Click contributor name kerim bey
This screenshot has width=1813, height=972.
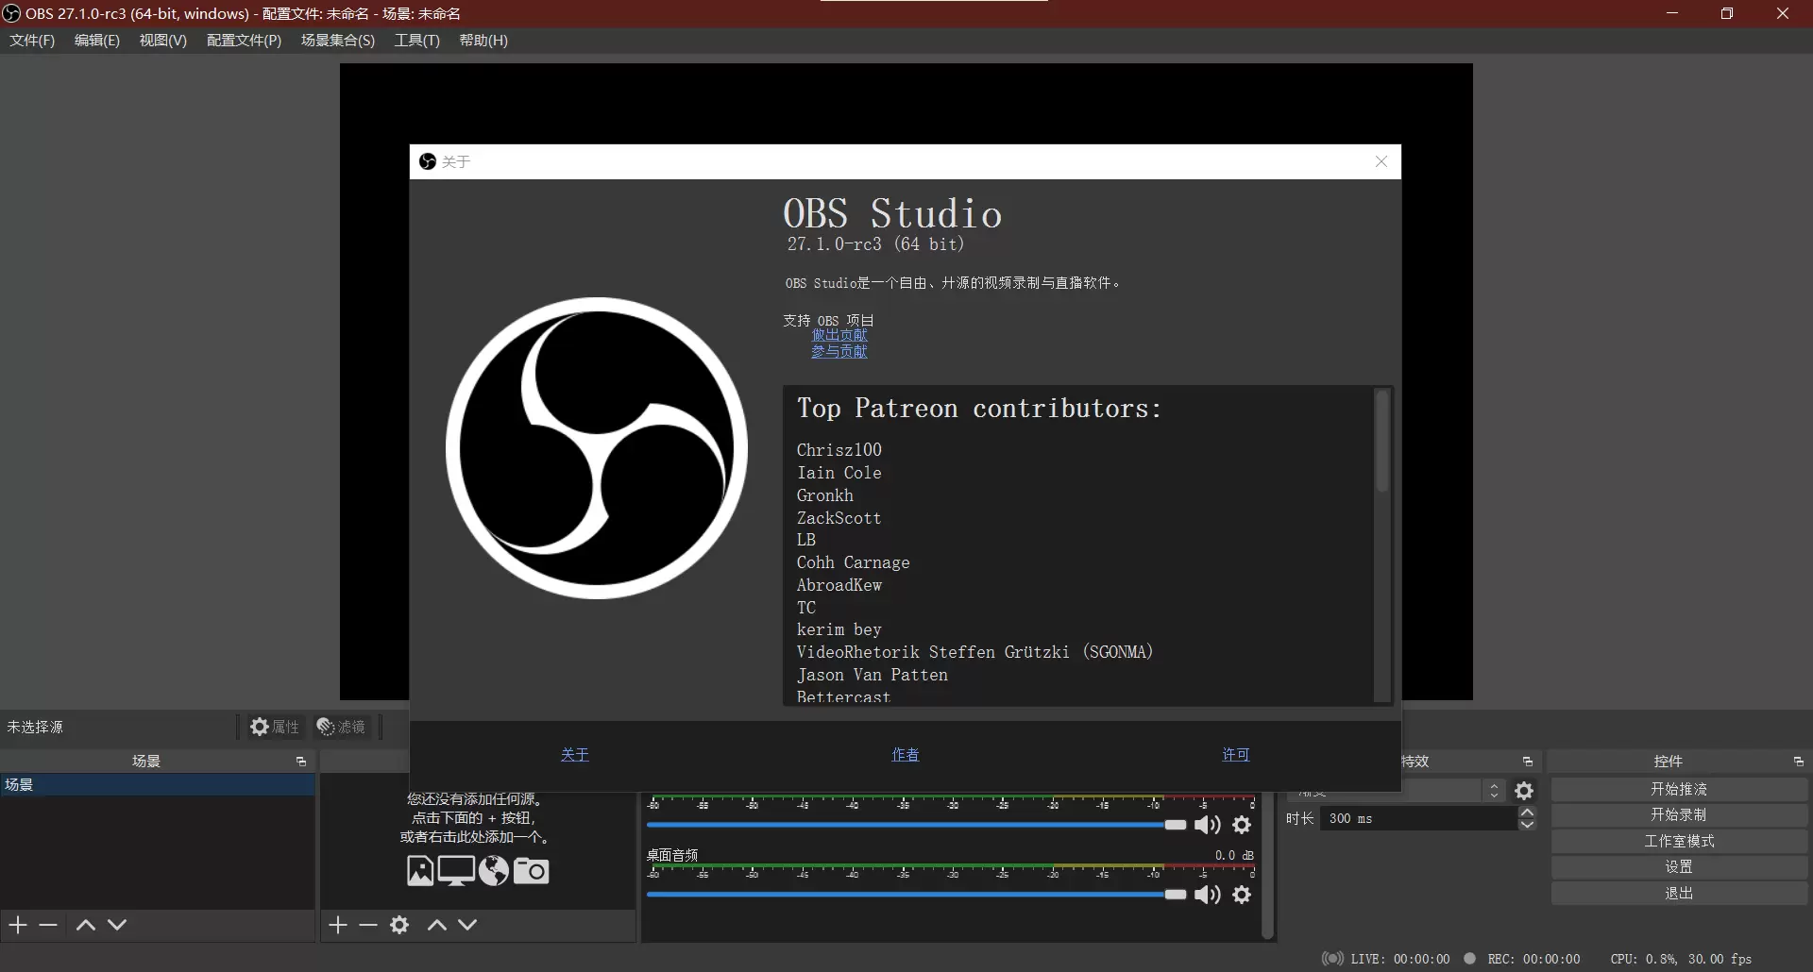839,629
